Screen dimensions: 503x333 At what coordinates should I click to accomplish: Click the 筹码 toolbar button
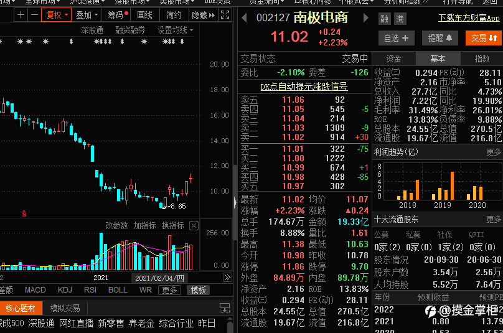(117, 15)
